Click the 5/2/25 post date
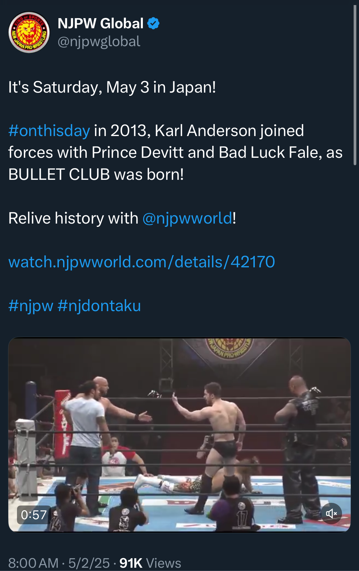The height and width of the screenshot is (571, 359). [x=89, y=563]
